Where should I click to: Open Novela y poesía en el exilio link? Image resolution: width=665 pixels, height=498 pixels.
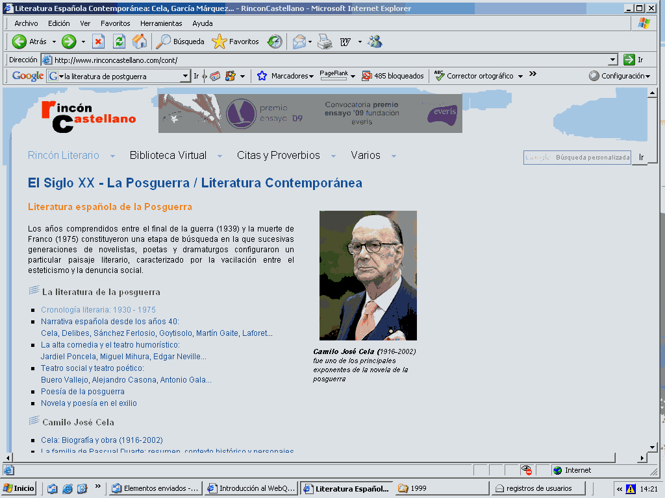pyautogui.click(x=88, y=403)
